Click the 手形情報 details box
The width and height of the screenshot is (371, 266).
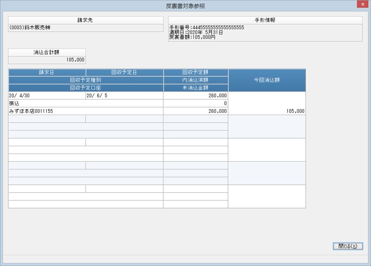(x=265, y=33)
